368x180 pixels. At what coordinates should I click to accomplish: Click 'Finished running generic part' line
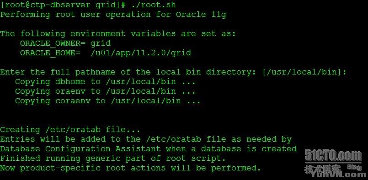coord(113,159)
